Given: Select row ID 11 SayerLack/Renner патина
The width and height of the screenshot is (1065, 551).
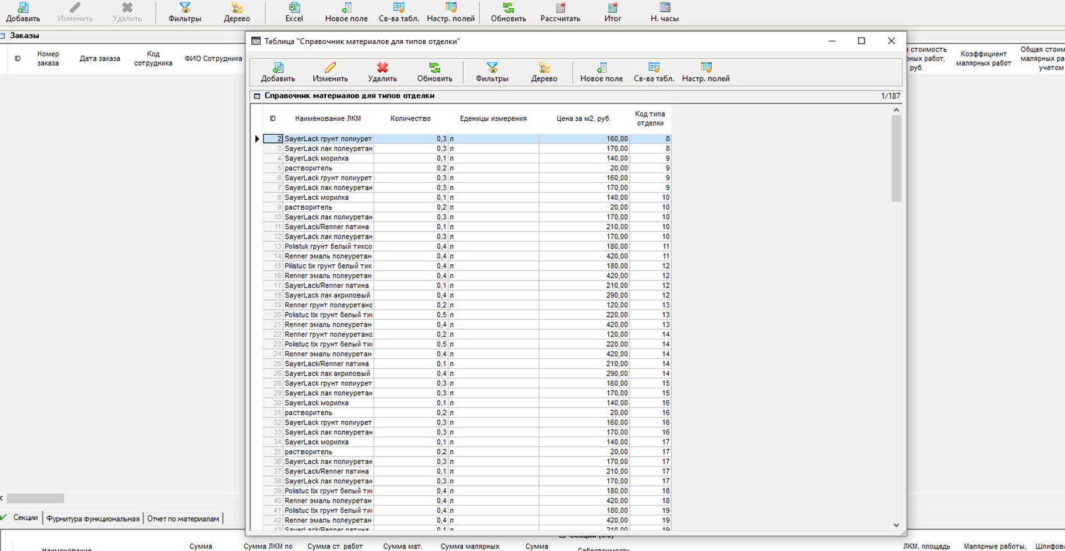Looking at the screenshot, I should pos(467,227).
